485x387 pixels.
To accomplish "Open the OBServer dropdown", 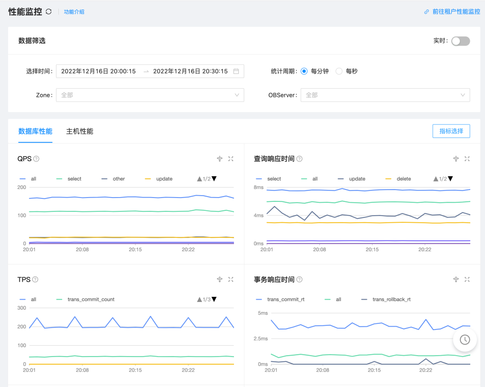I will click(385, 95).
